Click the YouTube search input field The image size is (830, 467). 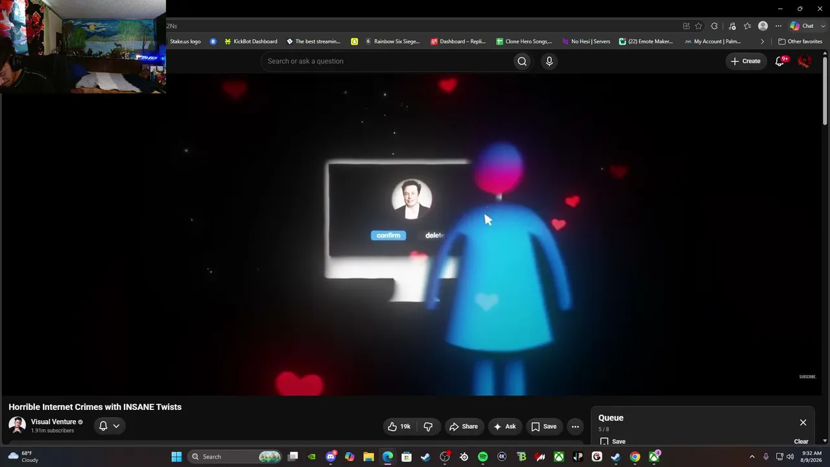point(386,61)
